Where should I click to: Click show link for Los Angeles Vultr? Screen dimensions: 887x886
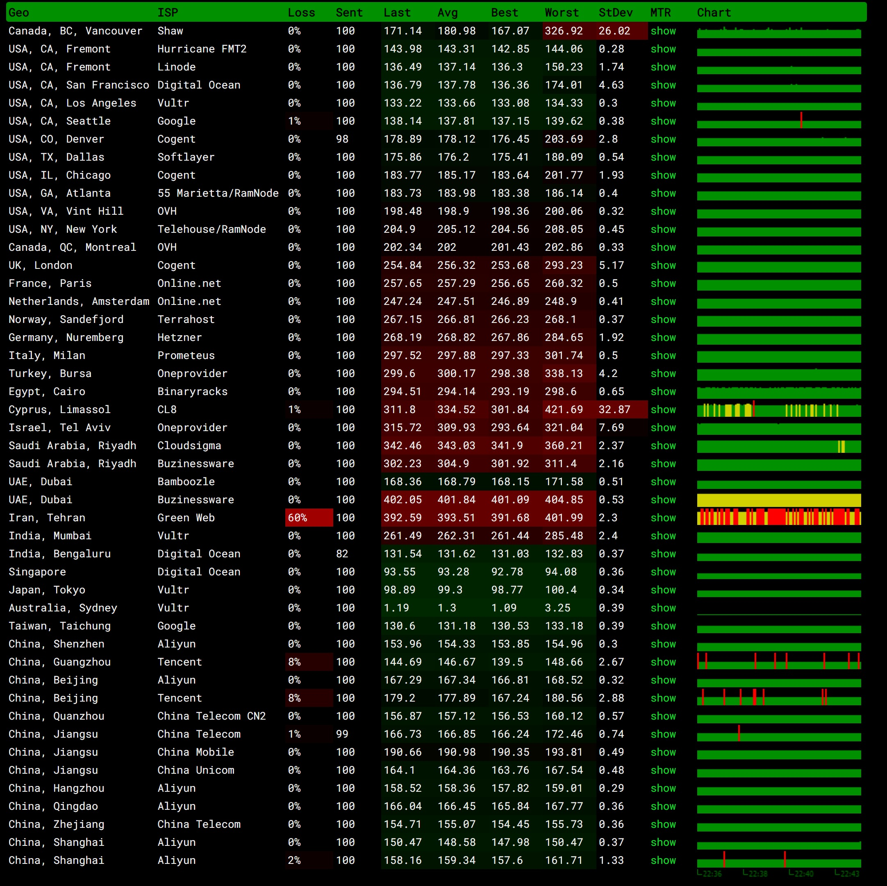tap(663, 103)
